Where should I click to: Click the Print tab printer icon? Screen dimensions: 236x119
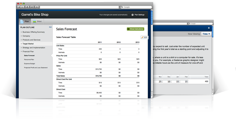(35, 22)
